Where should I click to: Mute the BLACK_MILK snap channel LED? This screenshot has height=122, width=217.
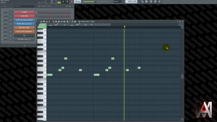[2, 24]
